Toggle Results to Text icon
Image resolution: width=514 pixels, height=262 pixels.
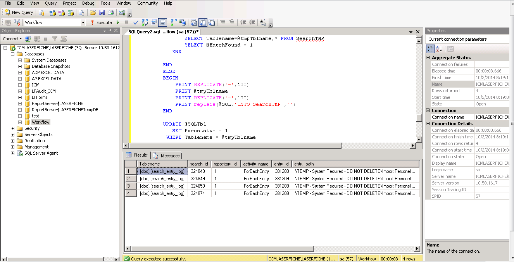pos(193,22)
